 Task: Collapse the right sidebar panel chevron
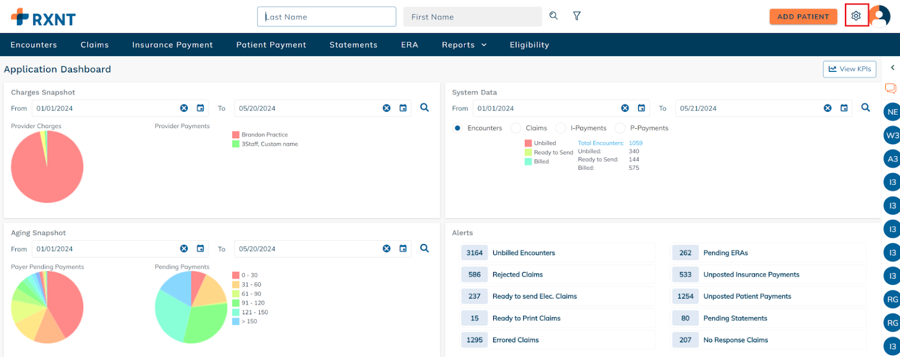[x=892, y=67]
